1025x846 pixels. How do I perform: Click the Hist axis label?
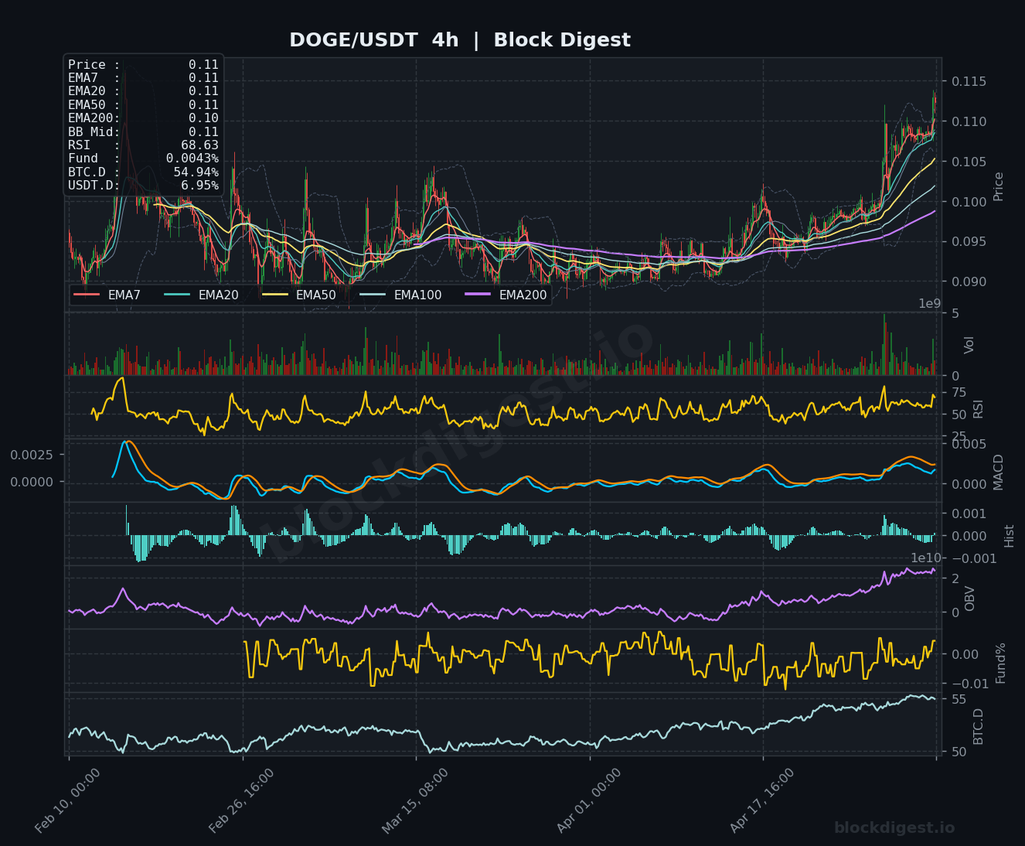(x=1010, y=536)
